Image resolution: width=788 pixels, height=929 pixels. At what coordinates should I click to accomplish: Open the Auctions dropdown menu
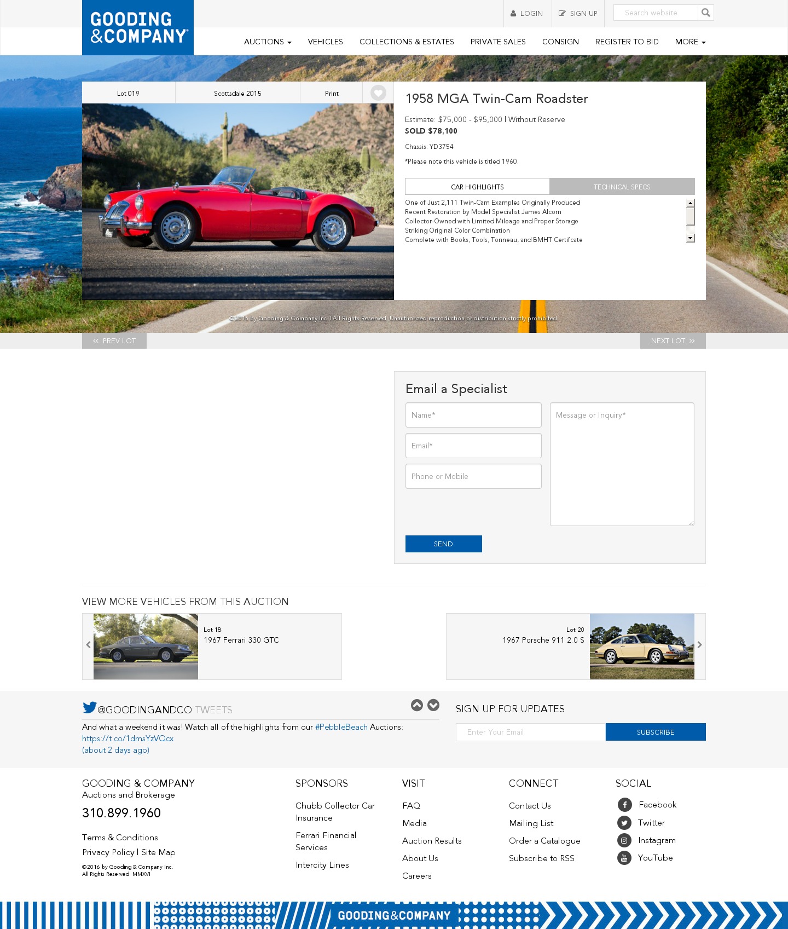(x=268, y=42)
